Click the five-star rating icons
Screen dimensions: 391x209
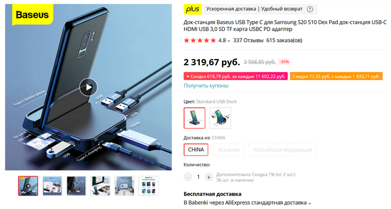pos(200,41)
